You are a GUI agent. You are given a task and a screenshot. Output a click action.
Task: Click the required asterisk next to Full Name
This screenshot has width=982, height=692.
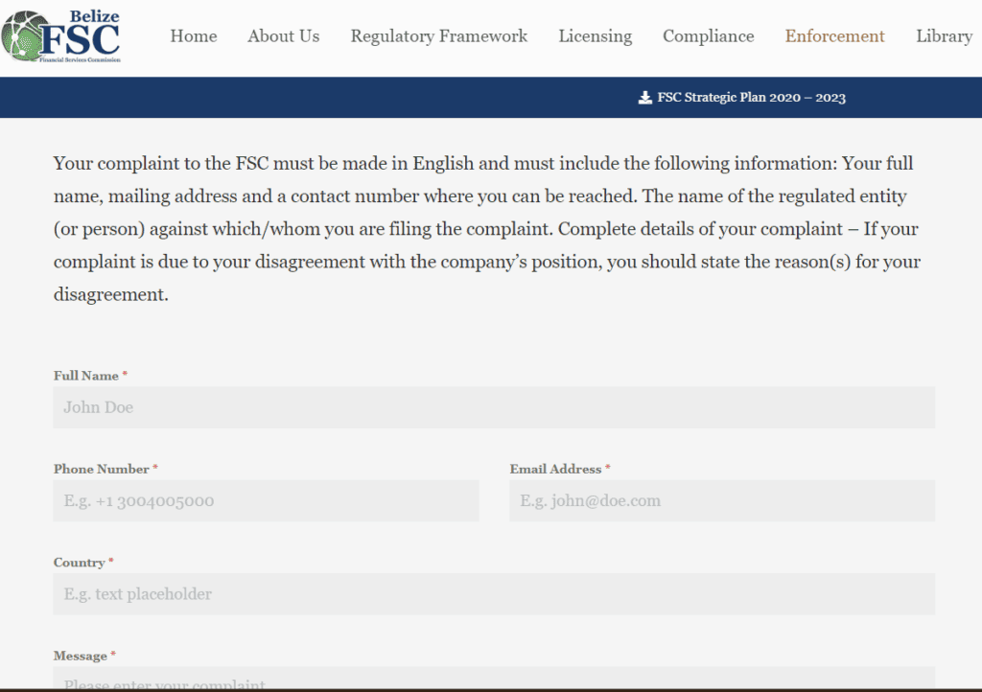(126, 374)
